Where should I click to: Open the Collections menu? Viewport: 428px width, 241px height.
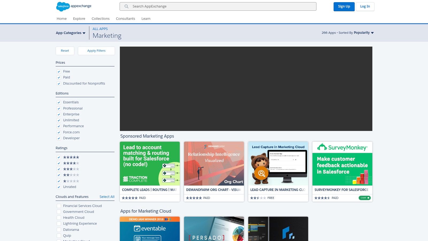click(101, 18)
